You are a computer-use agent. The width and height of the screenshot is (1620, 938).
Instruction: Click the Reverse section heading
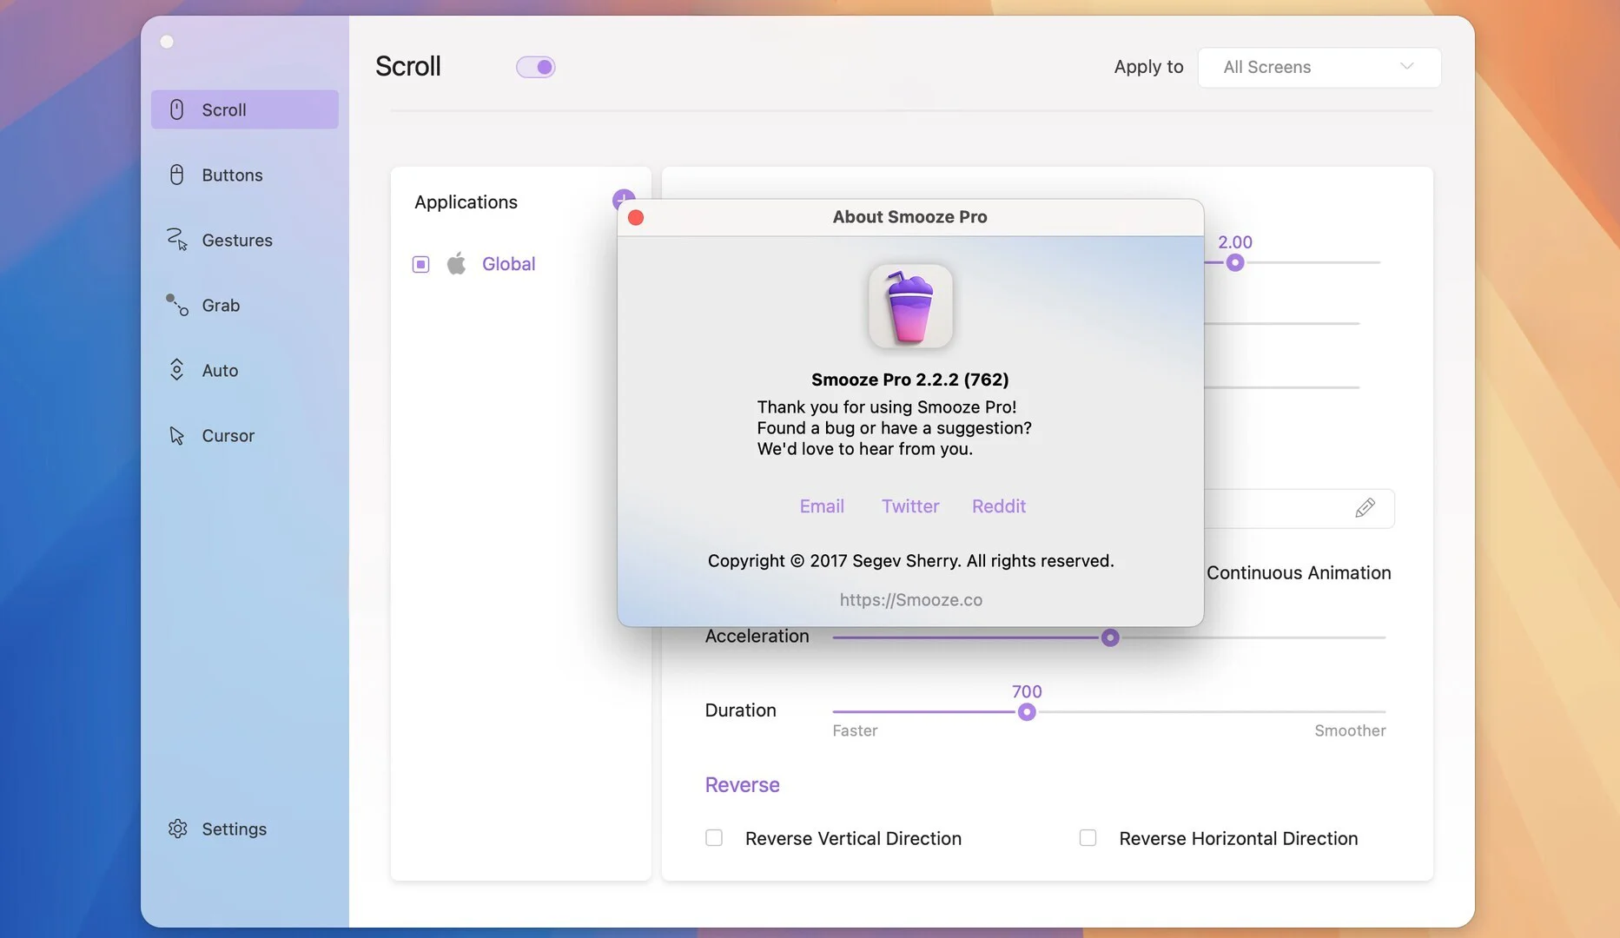click(742, 785)
